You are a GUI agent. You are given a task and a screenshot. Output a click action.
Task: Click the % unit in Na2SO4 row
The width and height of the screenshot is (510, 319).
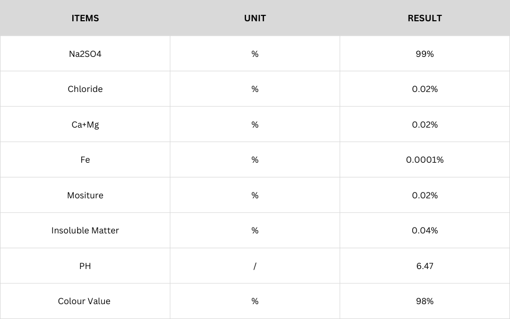click(x=255, y=54)
